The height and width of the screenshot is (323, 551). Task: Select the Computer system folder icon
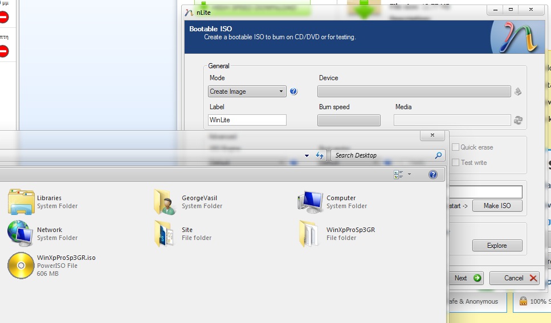tap(310, 202)
